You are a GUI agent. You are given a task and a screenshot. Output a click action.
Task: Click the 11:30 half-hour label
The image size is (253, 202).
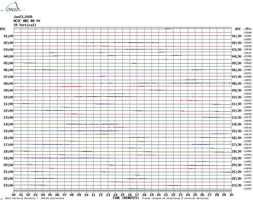237,104
